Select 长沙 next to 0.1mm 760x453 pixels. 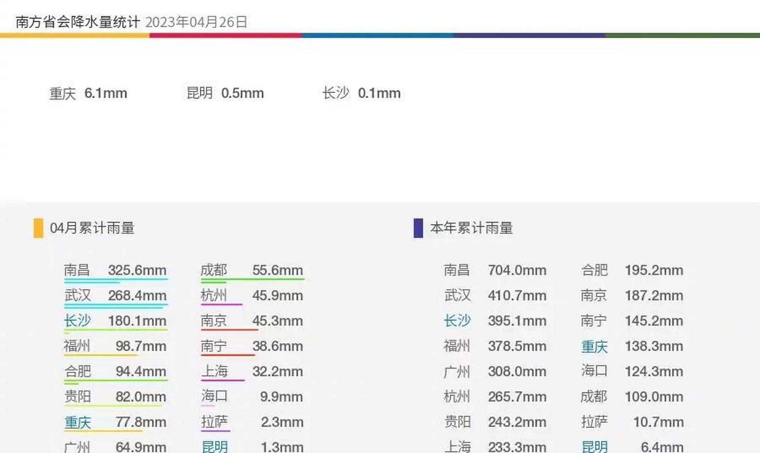(336, 93)
